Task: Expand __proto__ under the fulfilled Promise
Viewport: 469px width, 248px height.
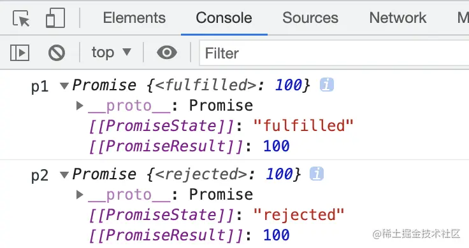Action: (x=80, y=106)
